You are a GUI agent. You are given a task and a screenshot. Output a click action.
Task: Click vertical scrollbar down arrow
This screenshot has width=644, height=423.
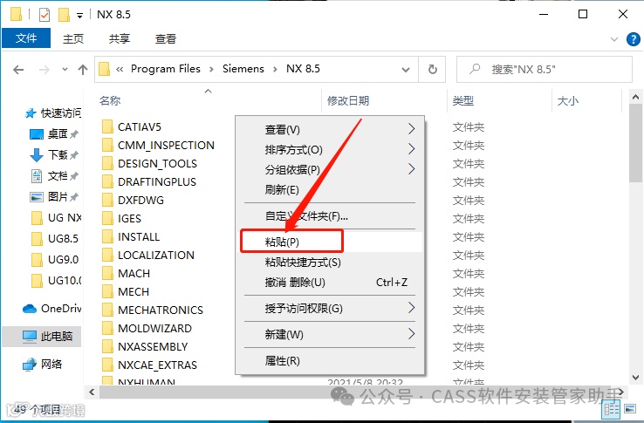pyautogui.click(x=635, y=378)
